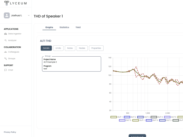Viewport: 183px width, 137px height.
Task: Open the Nodes section
Action: [82, 48]
